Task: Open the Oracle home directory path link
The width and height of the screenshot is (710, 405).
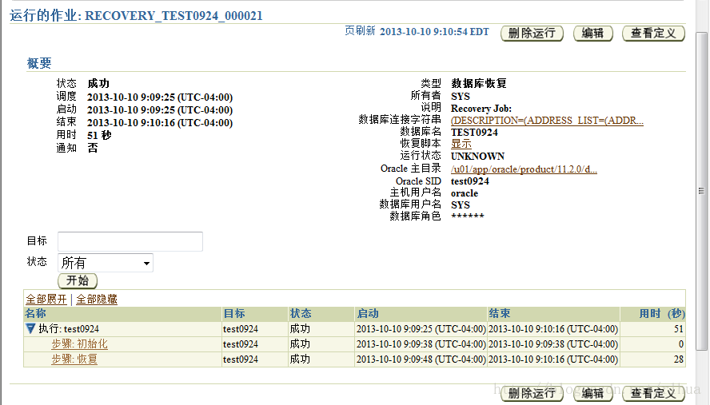Action: pyautogui.click(x=524, y=169)
